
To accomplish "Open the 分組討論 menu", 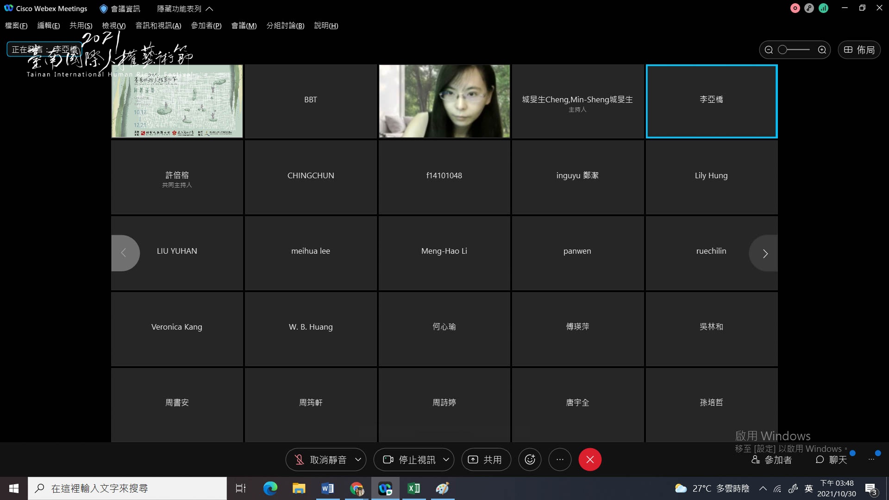I will [285, 25].
